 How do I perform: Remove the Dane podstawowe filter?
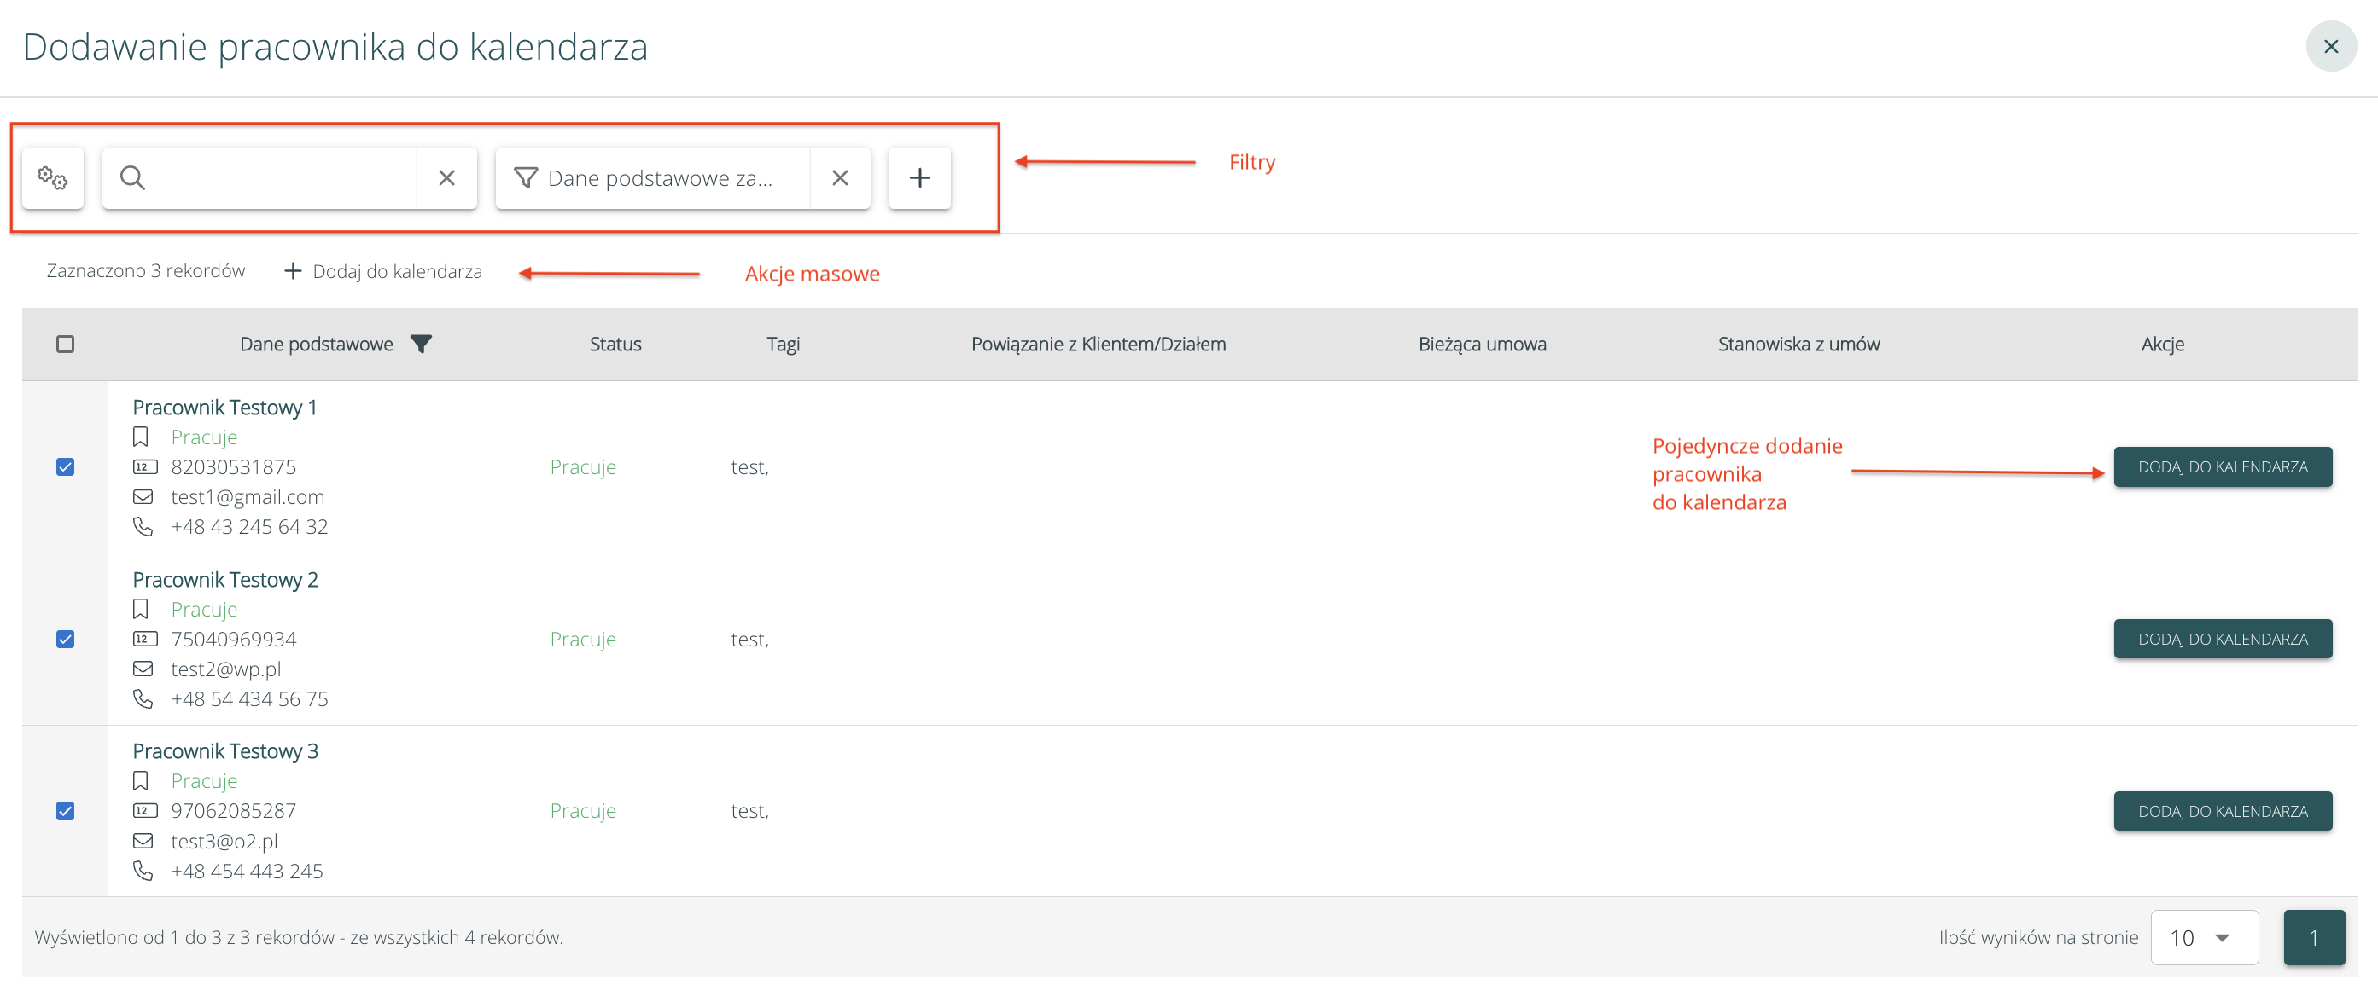(840, 178)
